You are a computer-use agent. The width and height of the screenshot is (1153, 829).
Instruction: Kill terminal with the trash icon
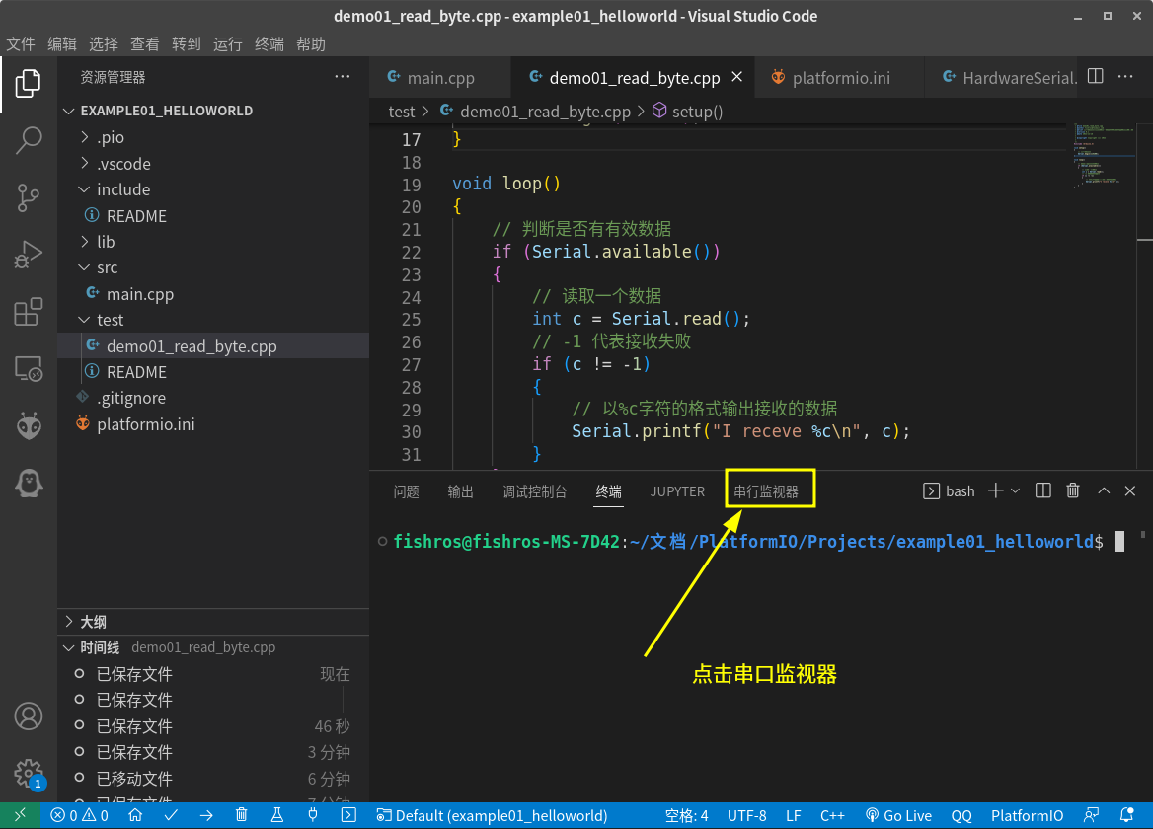click(x=1073, y=491)
